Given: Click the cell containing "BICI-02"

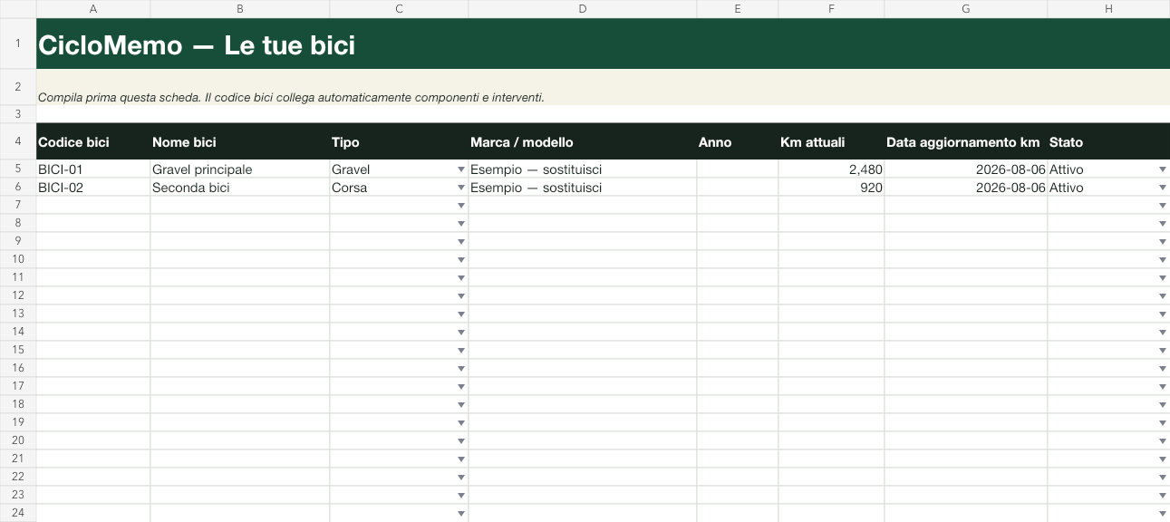Looking at the screenshot, I should point(93,188).
